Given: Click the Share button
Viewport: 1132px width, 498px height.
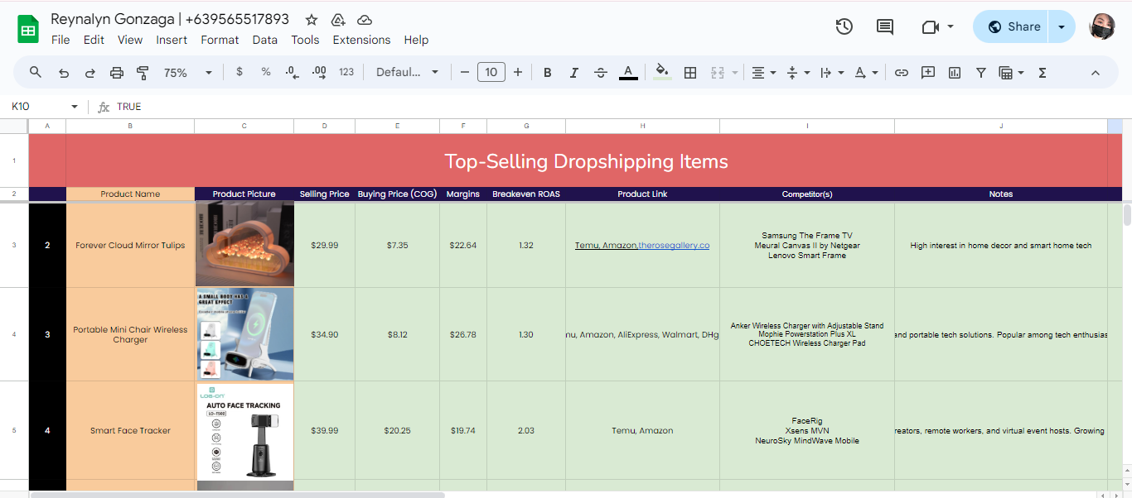Looking at the screenshot, I should click(x=1013, y=26).
